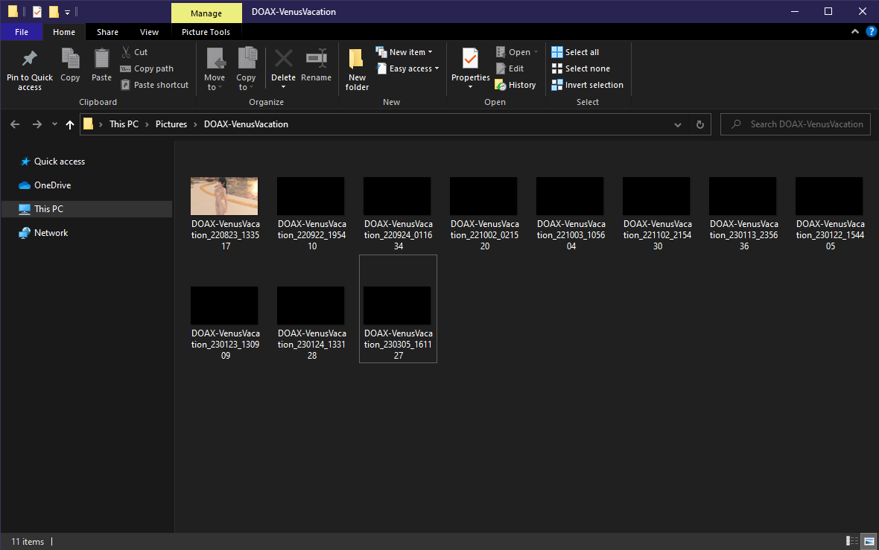The height and width of the screenshot is (550, 879).
Task: Open the Picture Tools tab
Action: (206, 32)
